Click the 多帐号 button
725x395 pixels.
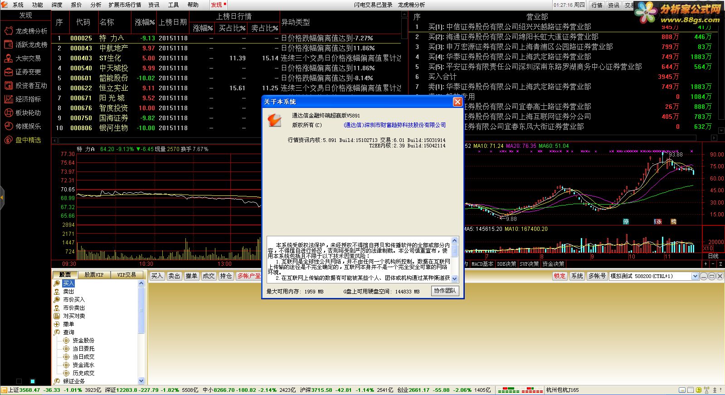(x=597, y=276)
